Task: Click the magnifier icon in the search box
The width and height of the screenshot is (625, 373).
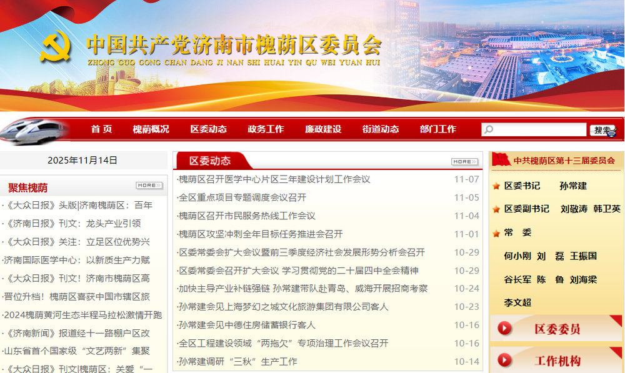Action: 488,129
